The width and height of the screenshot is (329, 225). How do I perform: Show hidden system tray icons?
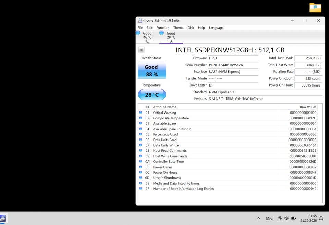pyautogui.click(x=259, y=218)
